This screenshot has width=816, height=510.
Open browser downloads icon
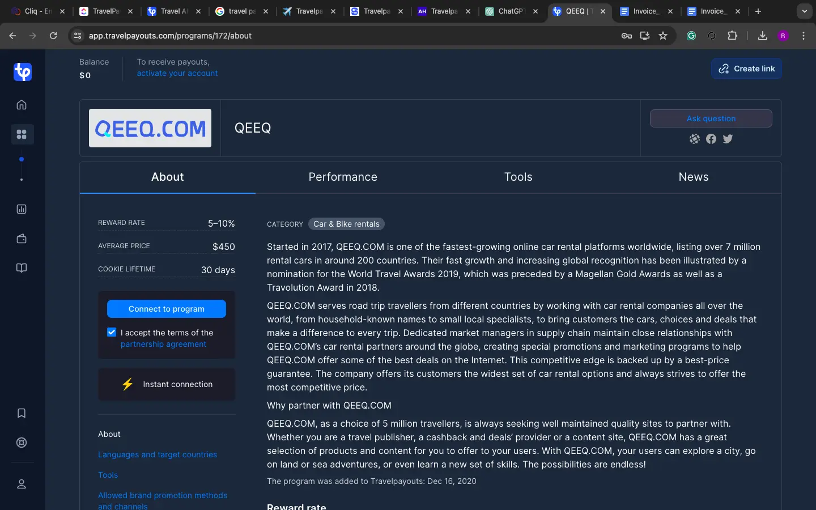click(x=763, y=36)
